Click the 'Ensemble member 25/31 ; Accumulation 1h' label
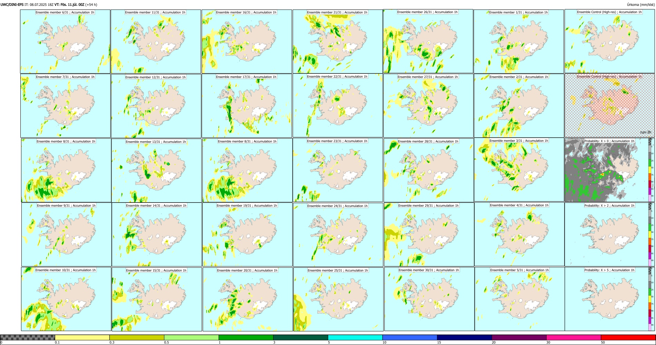The height and width of the screenshot is (345, 656). pyautogui.click(x=338, y=270)
